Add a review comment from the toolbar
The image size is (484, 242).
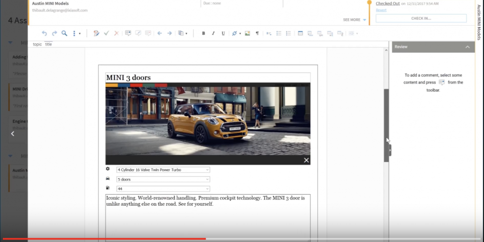point(128,33)
